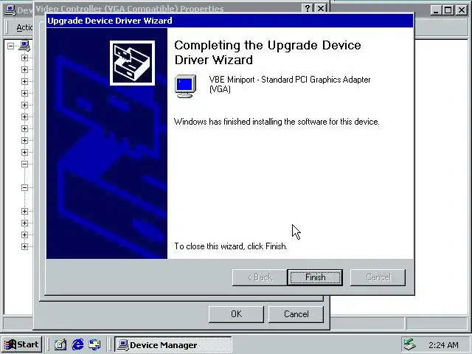Click the Show Desktop quick launch icon

(60, 344)
